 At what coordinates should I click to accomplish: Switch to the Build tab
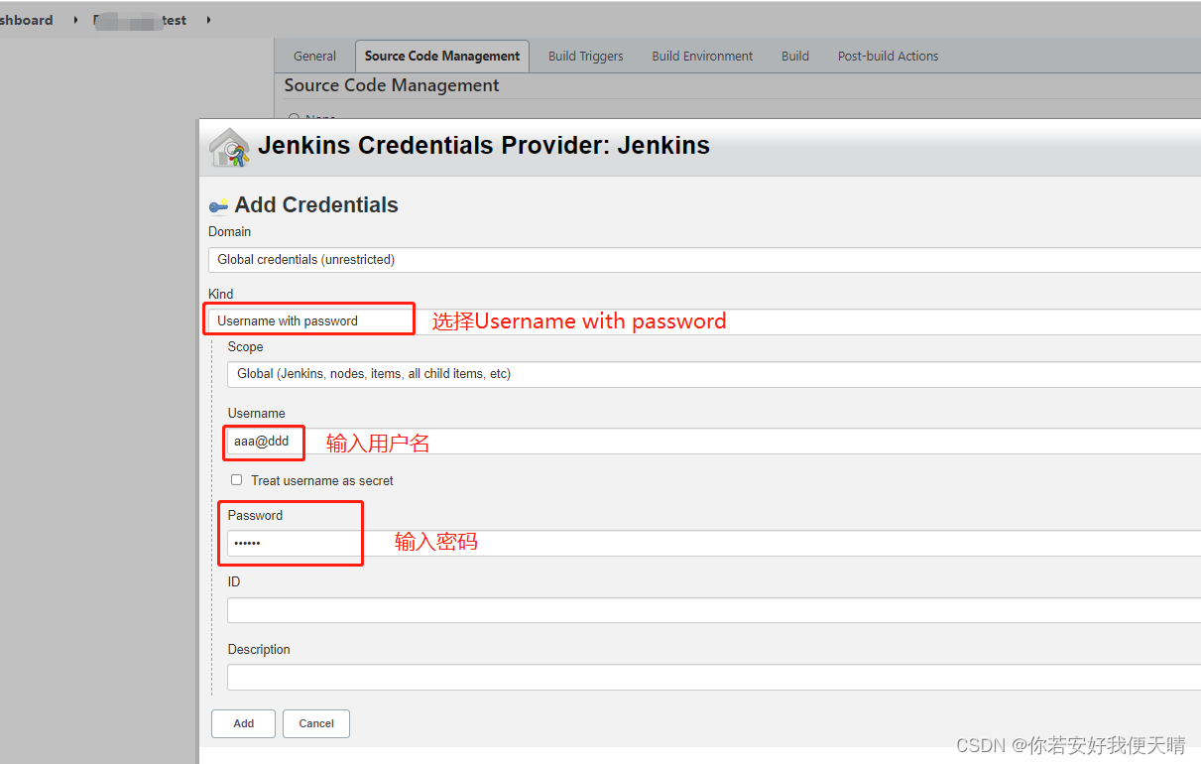pos(795,57)
